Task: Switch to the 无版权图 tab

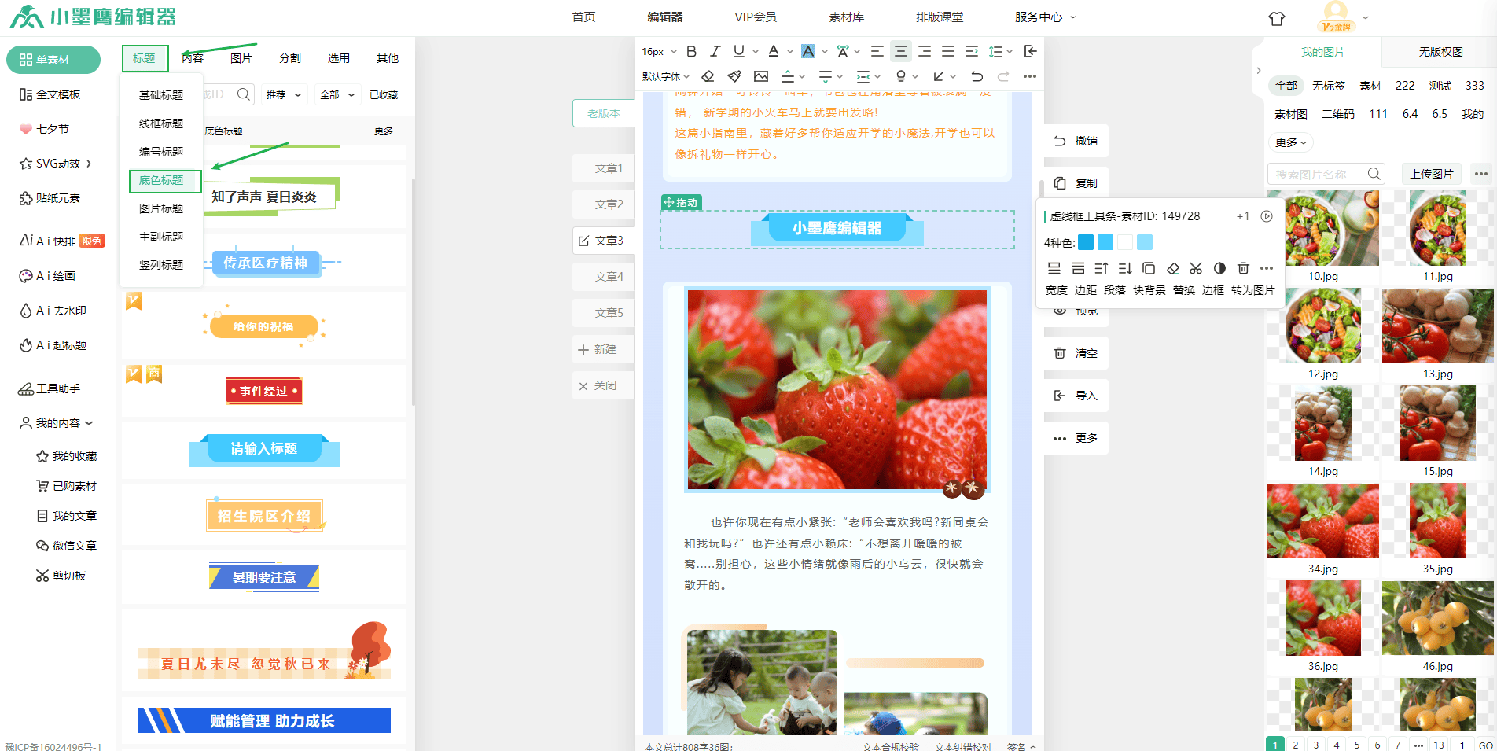Action: click(1440, 52)
